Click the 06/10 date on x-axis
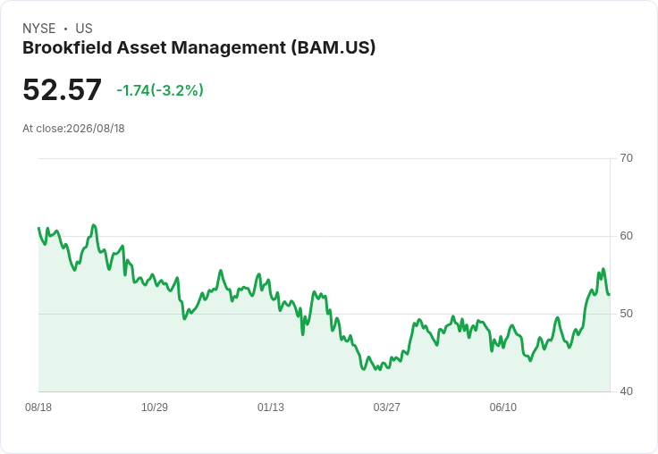658x454 pixels. coord(502,407)
